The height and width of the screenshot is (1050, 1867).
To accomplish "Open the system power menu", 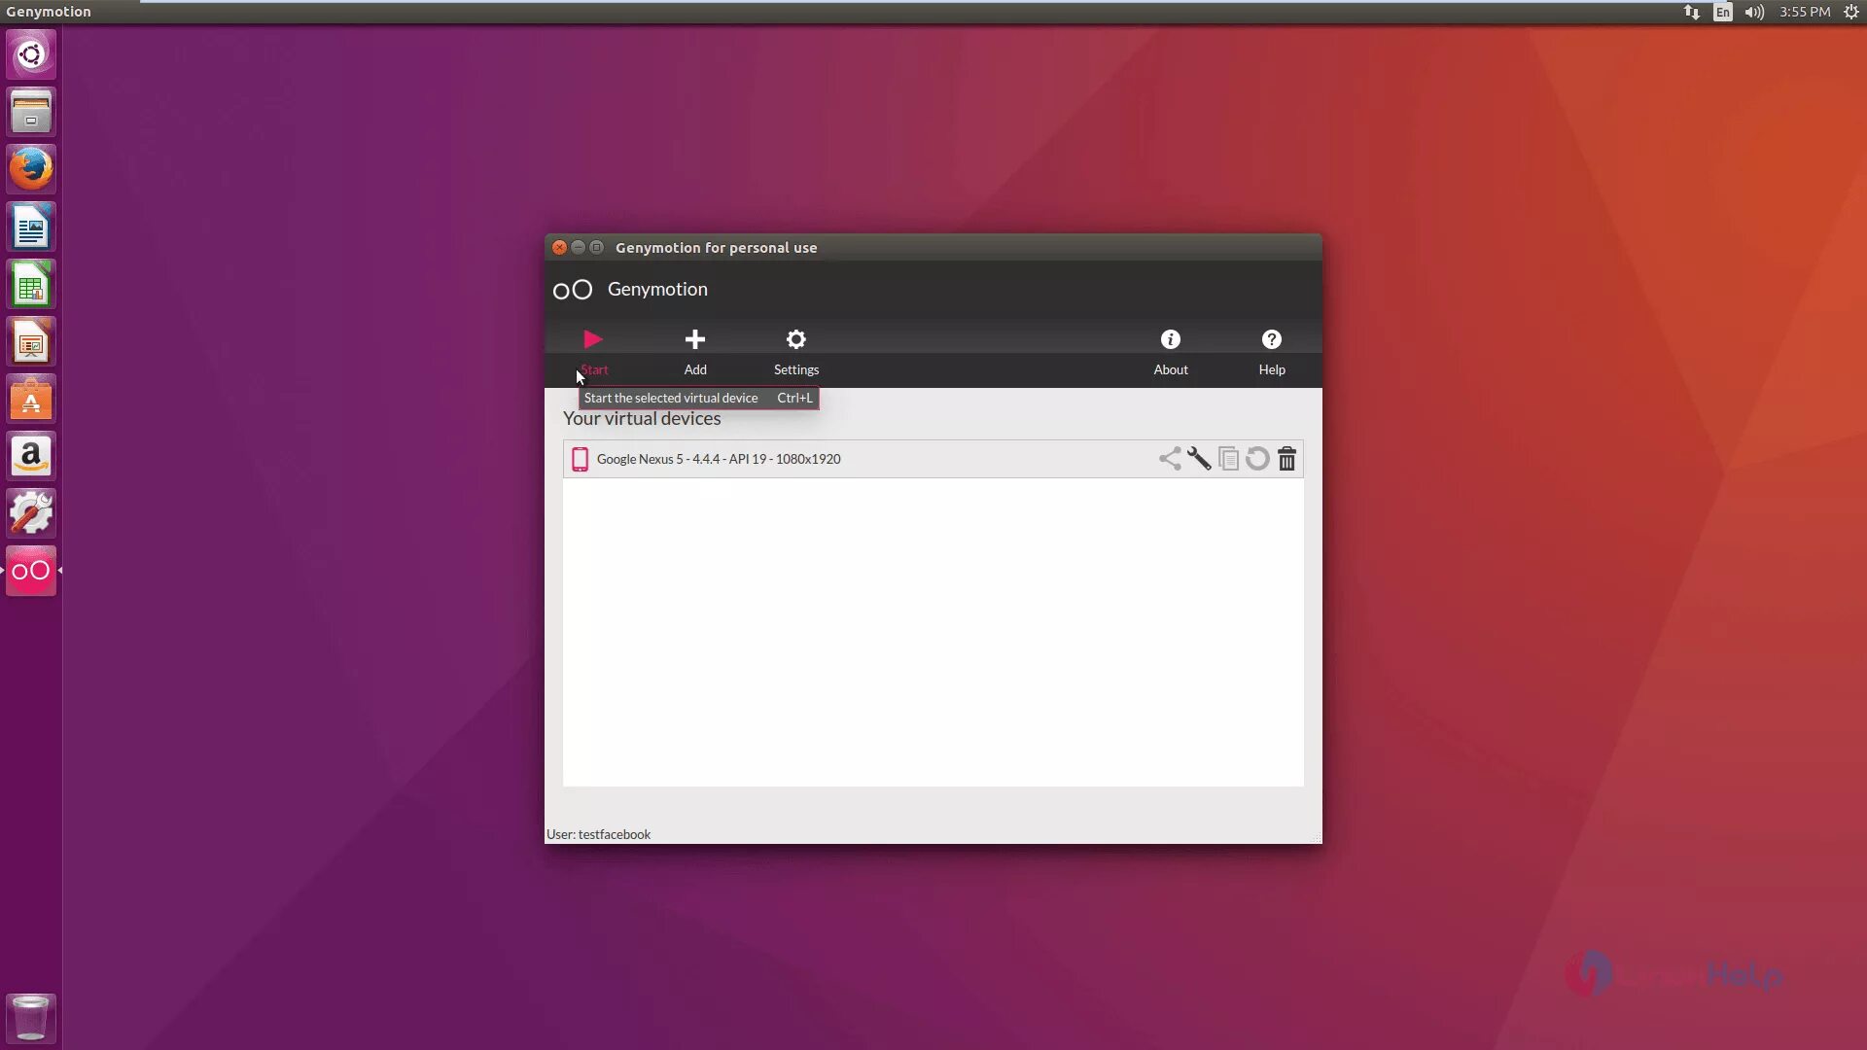I will point(1851,12).
